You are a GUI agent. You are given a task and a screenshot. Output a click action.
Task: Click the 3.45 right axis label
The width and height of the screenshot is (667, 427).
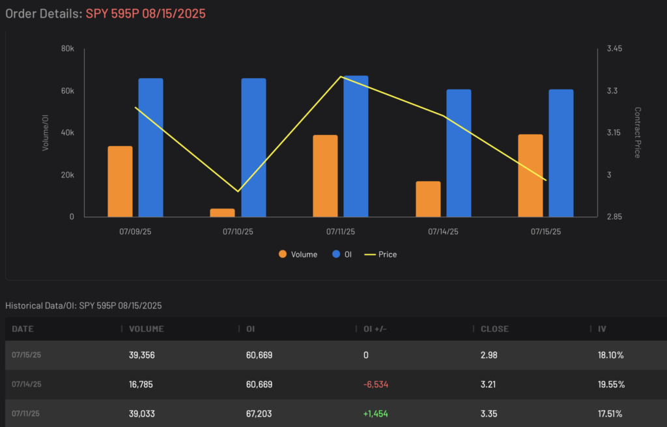click(614, 48)
